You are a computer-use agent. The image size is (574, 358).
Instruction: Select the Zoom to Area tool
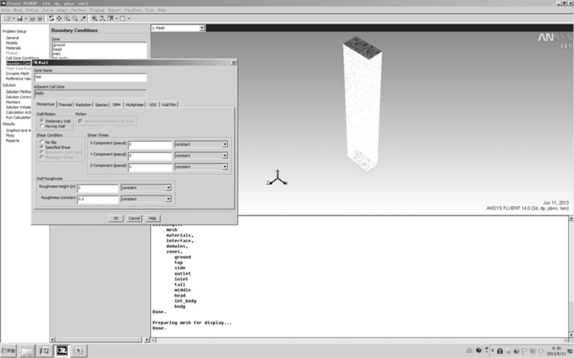(75, 18)
